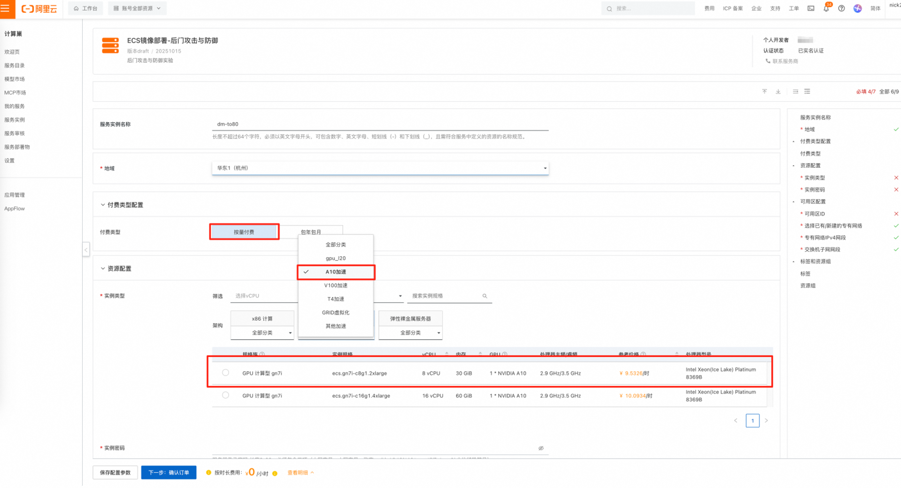Click the scroll-to-bottom arrow icon
The width and height of the screenshot is (901, 488).
coord(778,91)
